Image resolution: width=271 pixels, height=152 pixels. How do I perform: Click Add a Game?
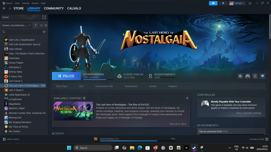[x=11, y=139]
